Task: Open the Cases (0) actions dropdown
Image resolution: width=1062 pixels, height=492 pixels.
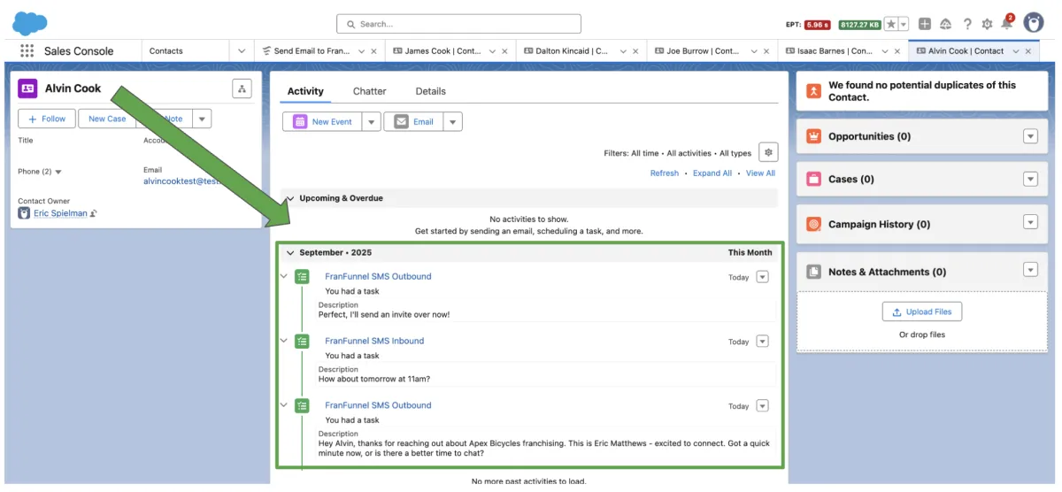Action: [1030, 179]
